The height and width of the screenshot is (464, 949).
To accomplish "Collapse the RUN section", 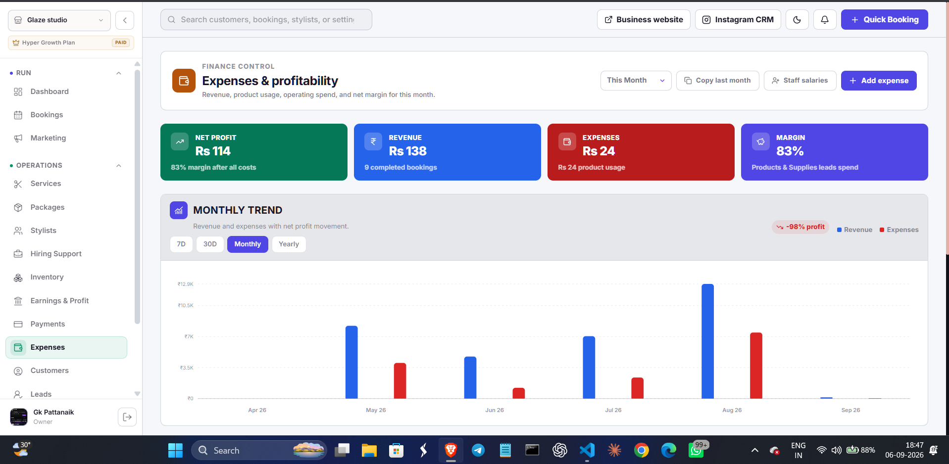I will coord(119,73).
